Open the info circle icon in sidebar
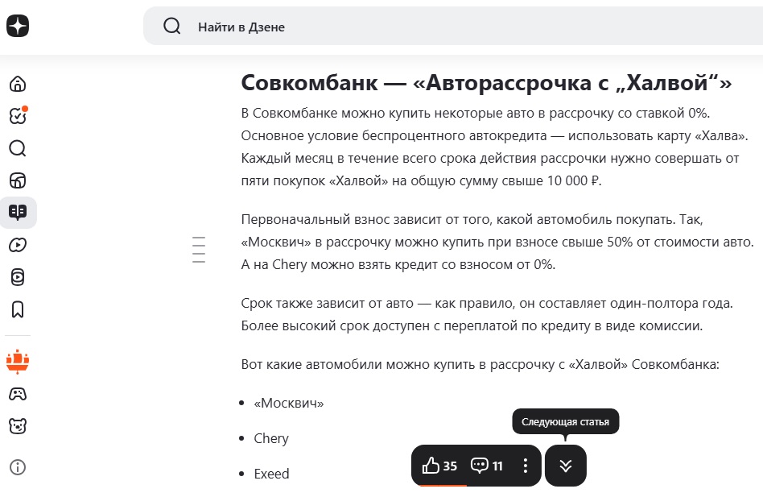Screen dimensions: 763x493 (18, 467)
